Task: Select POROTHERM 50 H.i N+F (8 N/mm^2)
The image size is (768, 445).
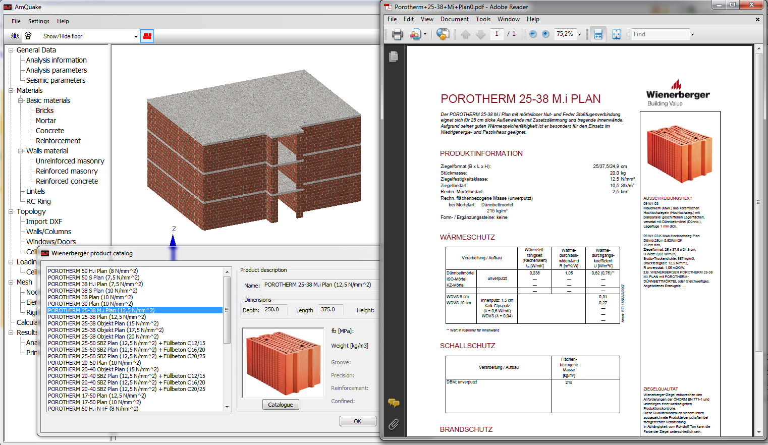Action: [x=93, y=409]
